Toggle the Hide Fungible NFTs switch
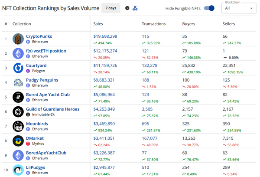The width and height of the screenshot is (260, 177). pos(209,8)
